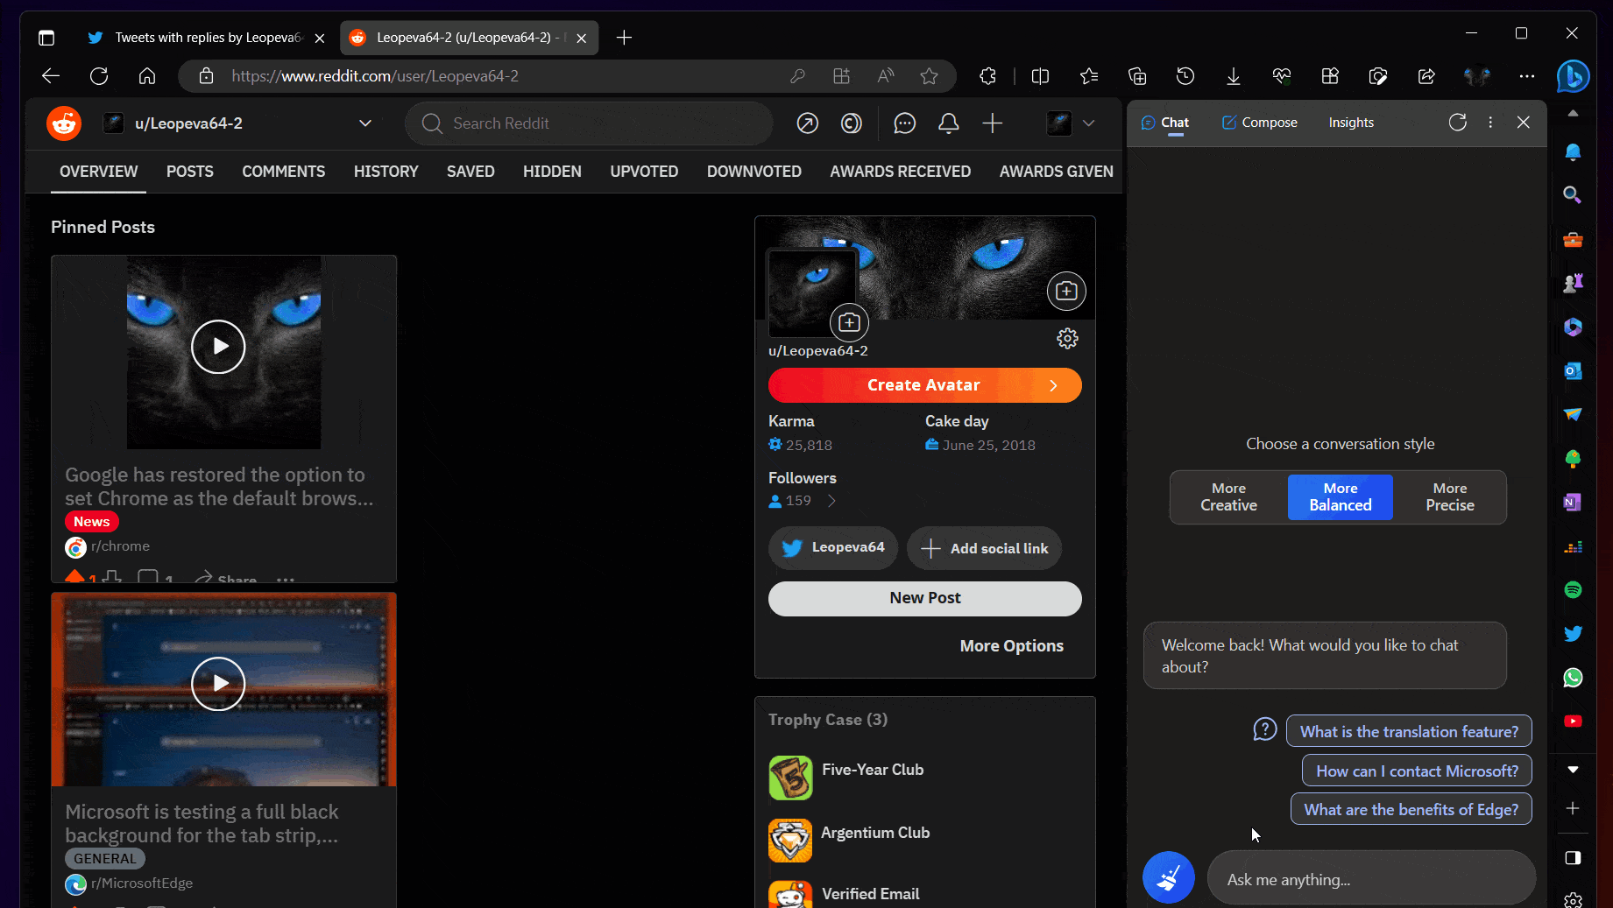This screenshot has width=1613, height=908.
Task: Select More Creative conversation style
Action: click(x=1228, y=496)
